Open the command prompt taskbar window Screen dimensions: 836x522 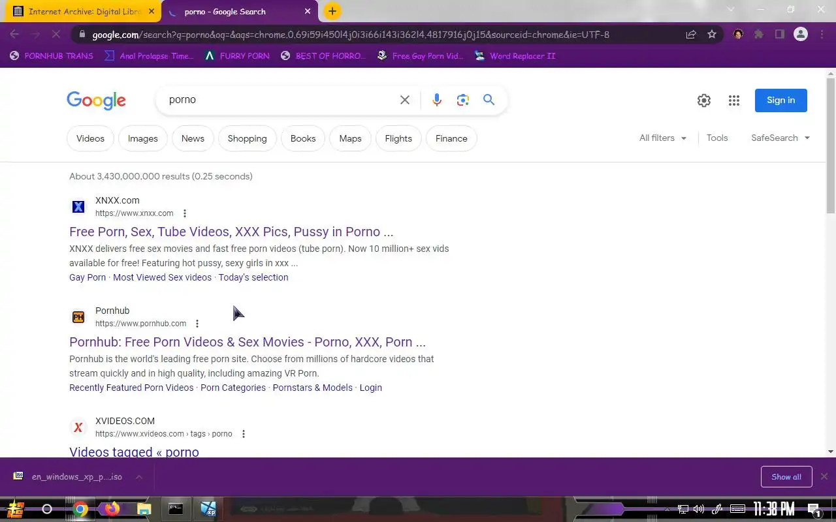point(176,509)
